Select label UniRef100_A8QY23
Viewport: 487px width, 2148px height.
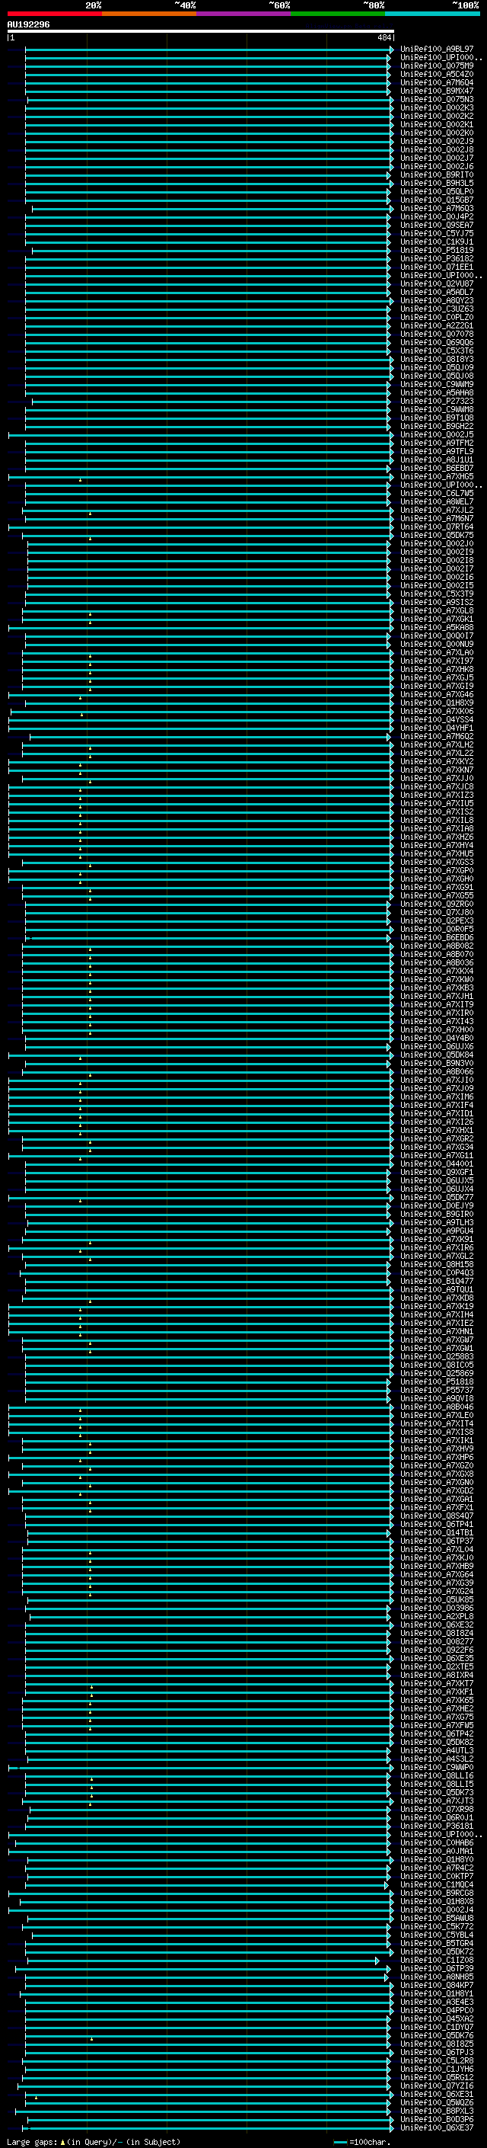(437, 301)
